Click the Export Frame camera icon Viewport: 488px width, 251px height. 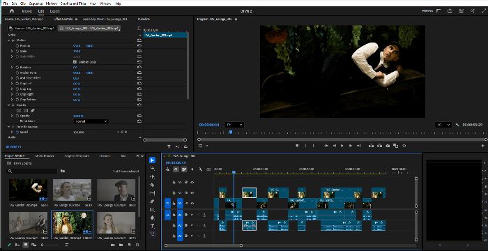pos(388,146)
